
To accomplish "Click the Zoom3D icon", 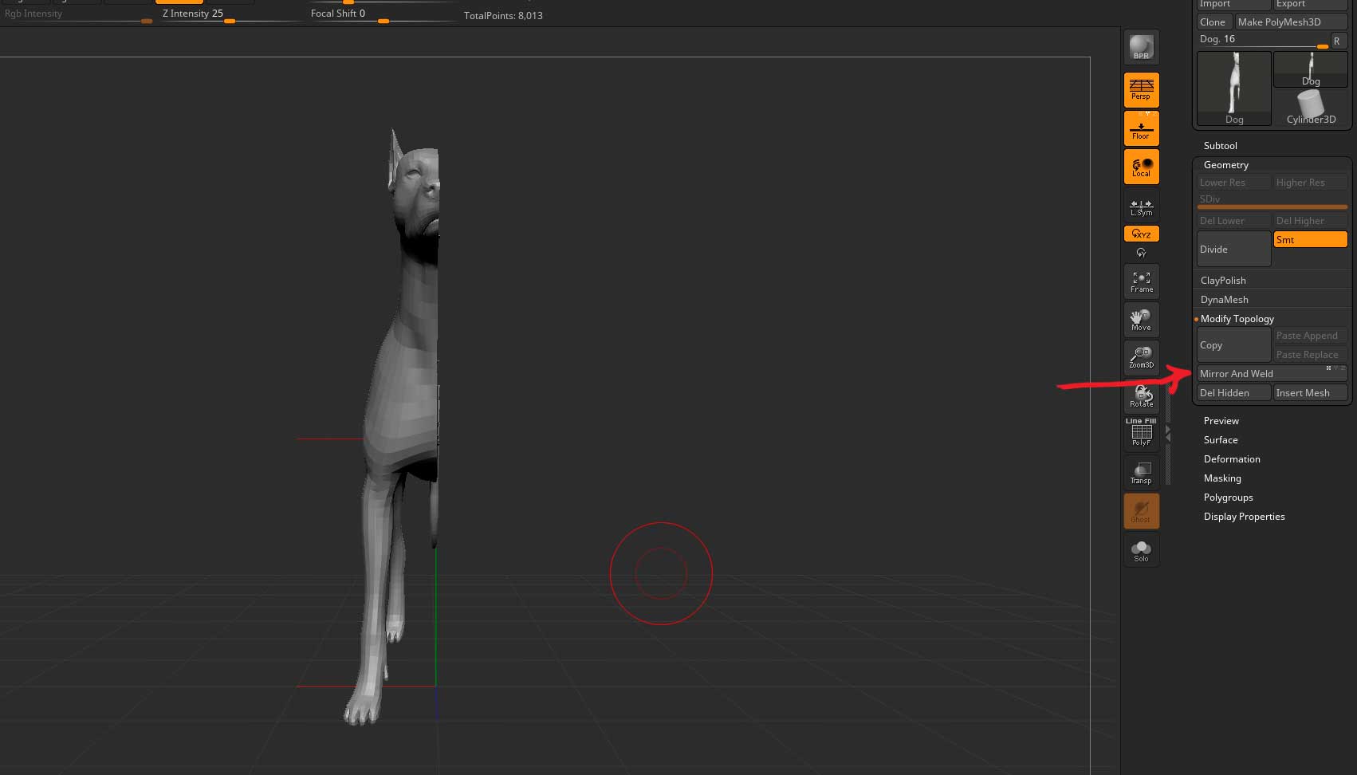I will click(1141, 357).
